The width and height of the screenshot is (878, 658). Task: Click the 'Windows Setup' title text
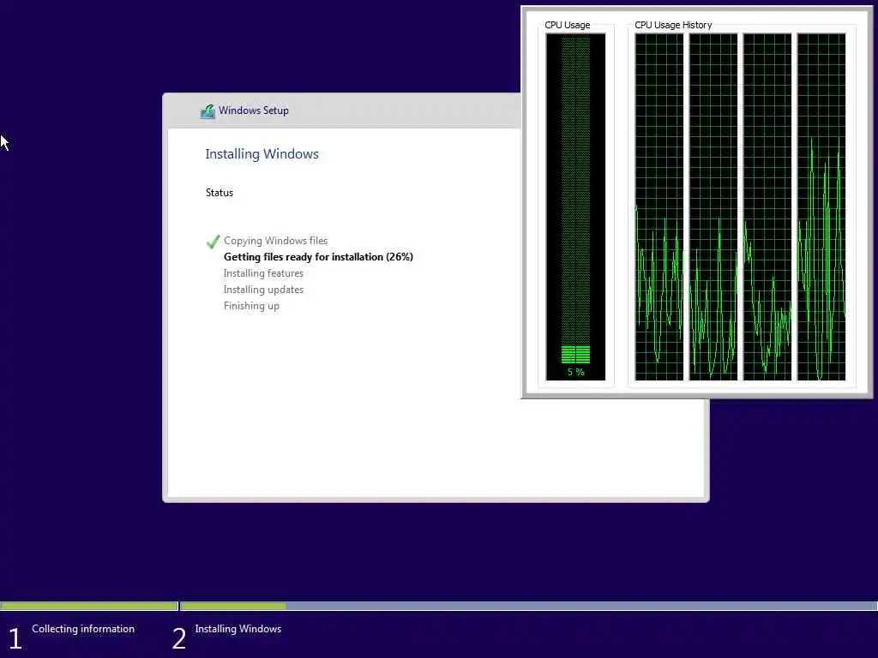point(254,111)
